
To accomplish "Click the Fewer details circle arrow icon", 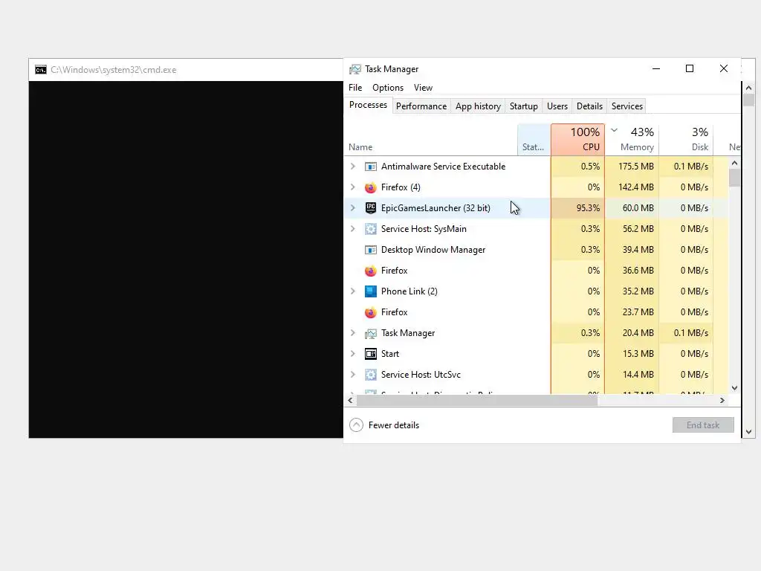I will coord(356,425).
